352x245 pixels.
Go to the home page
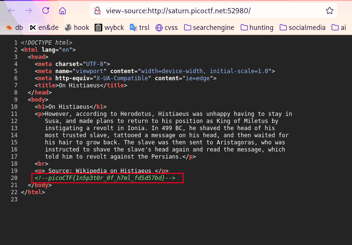(x=62, y=10)
